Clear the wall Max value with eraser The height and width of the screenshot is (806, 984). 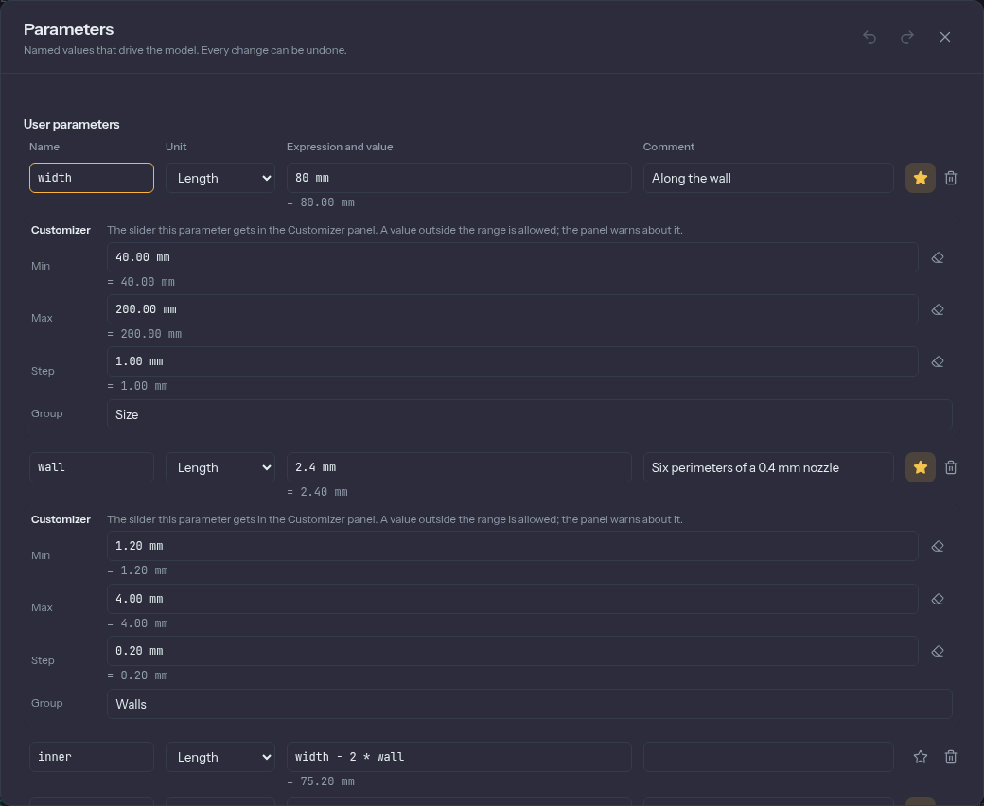click(x=938, y=599)
